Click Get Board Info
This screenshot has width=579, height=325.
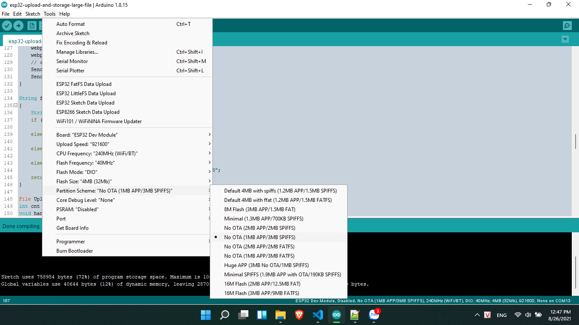tap(127, 228)
